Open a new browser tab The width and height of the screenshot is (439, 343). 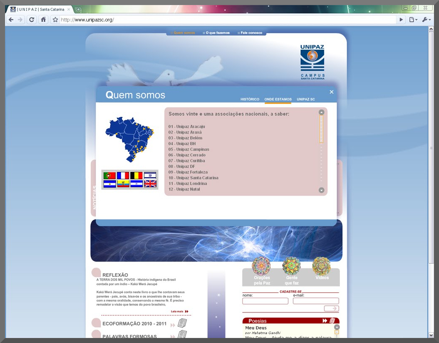tap(78, 9)
